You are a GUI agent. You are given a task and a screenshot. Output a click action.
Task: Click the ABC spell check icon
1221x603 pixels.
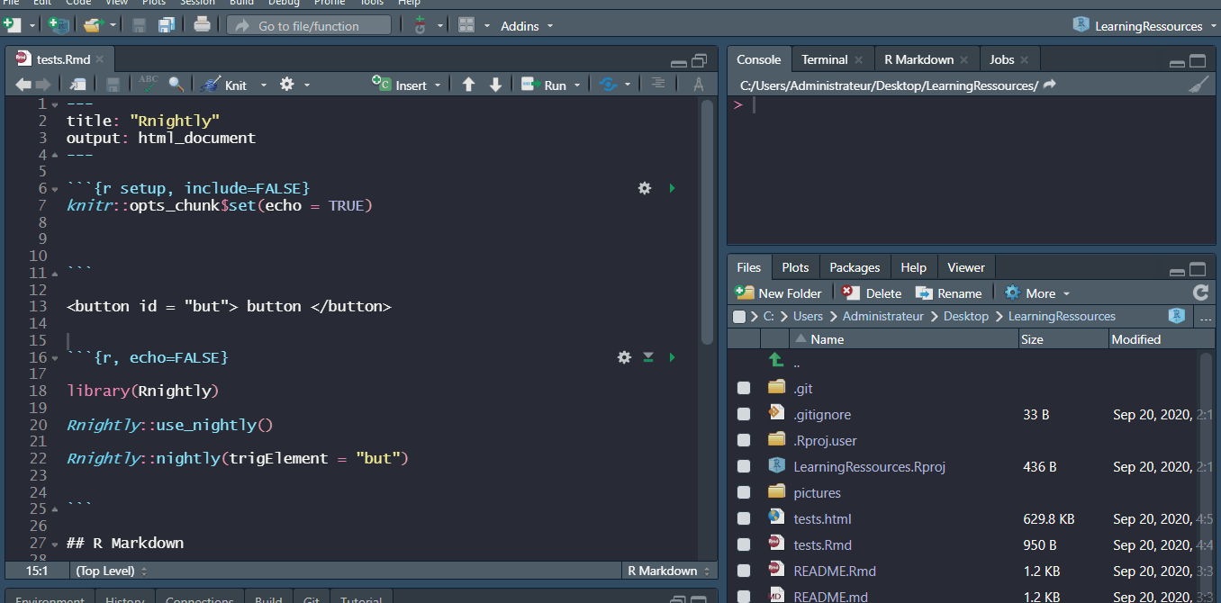pyautogui.click(x=149, y=84)
